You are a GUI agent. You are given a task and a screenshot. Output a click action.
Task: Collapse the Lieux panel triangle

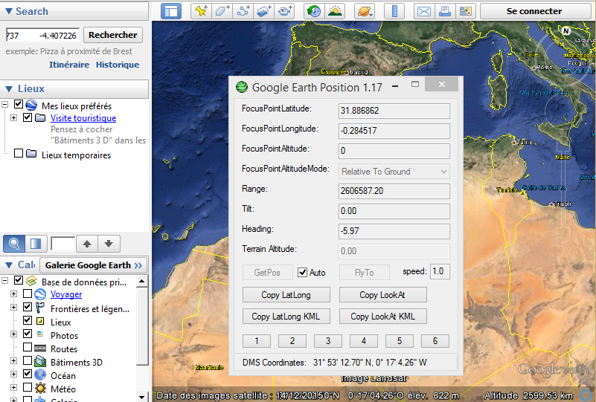tap(9, 89)
